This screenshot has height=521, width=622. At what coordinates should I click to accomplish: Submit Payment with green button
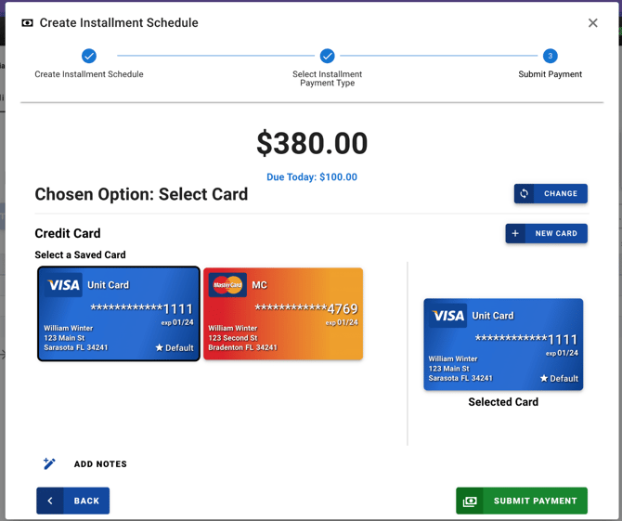pyautogui.click(x=522, y=501)
